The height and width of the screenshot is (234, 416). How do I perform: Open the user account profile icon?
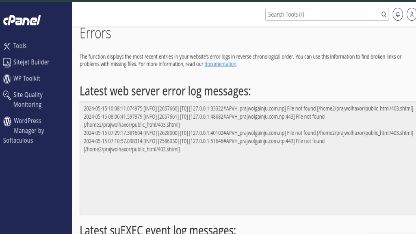(x=411, y=14)
